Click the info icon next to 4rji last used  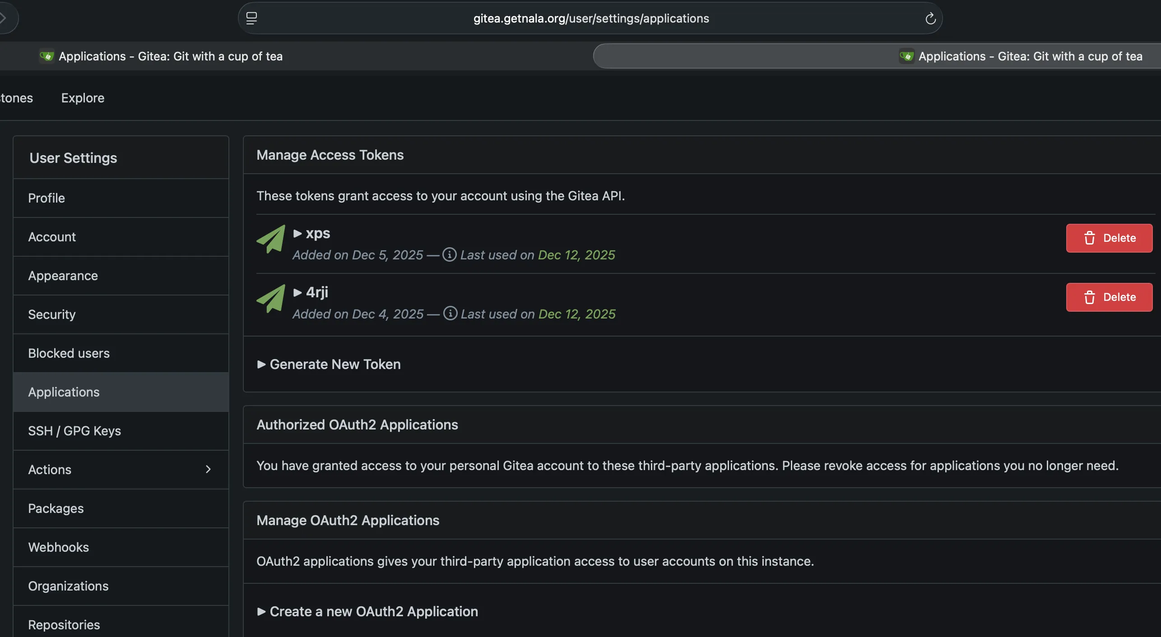click(x=450, y=314)
